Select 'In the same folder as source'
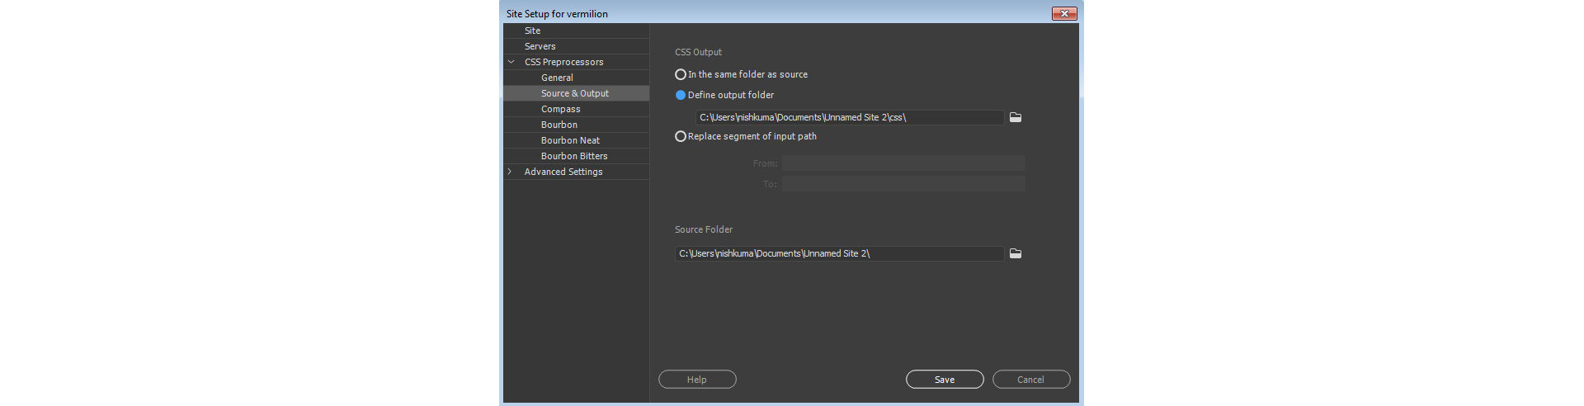Image resolution: width=1584 pixels, height=406 pixels. [x=681, y=74]
